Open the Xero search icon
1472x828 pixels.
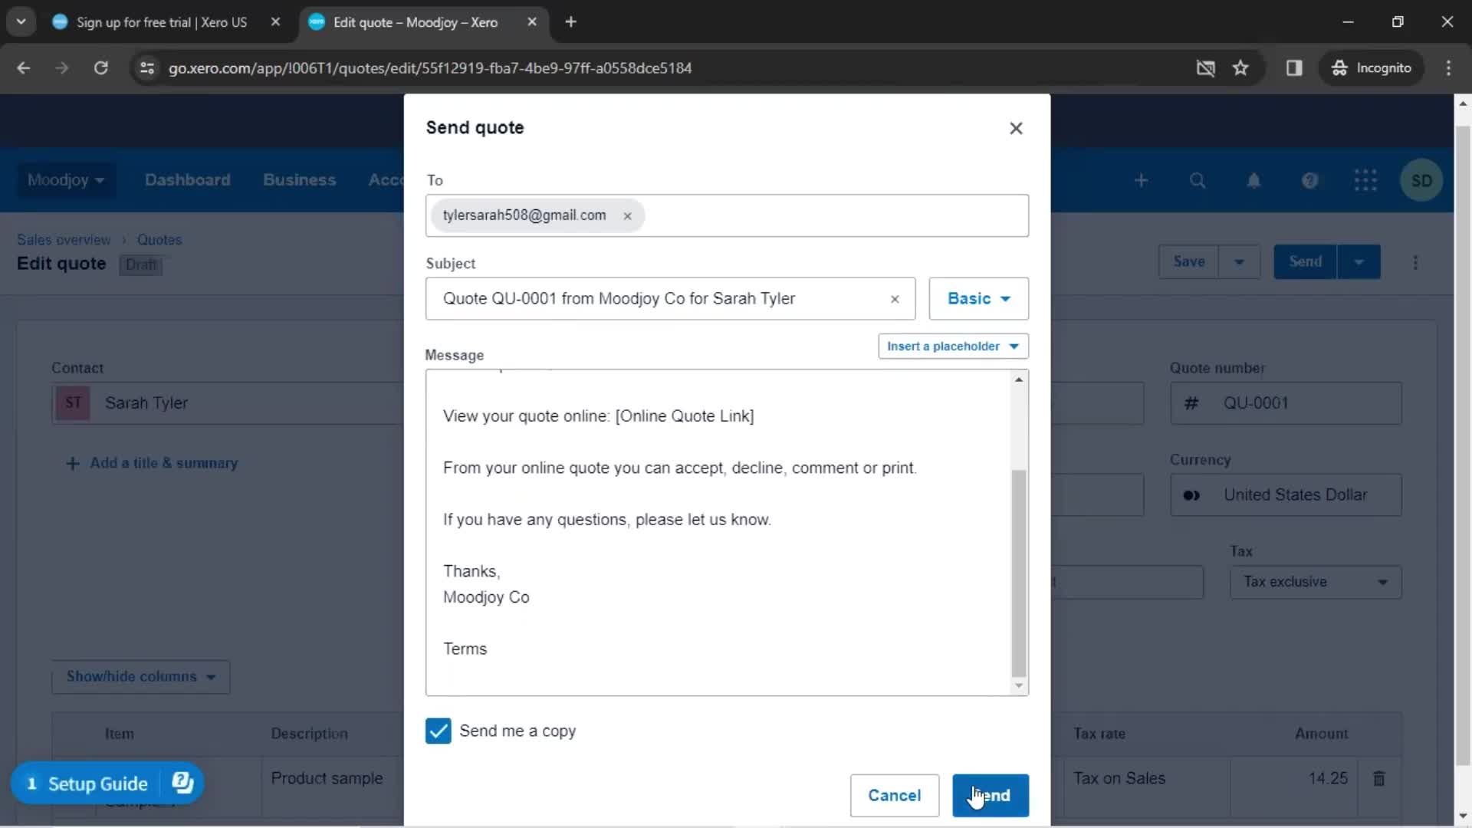[x=1197, y=180]
